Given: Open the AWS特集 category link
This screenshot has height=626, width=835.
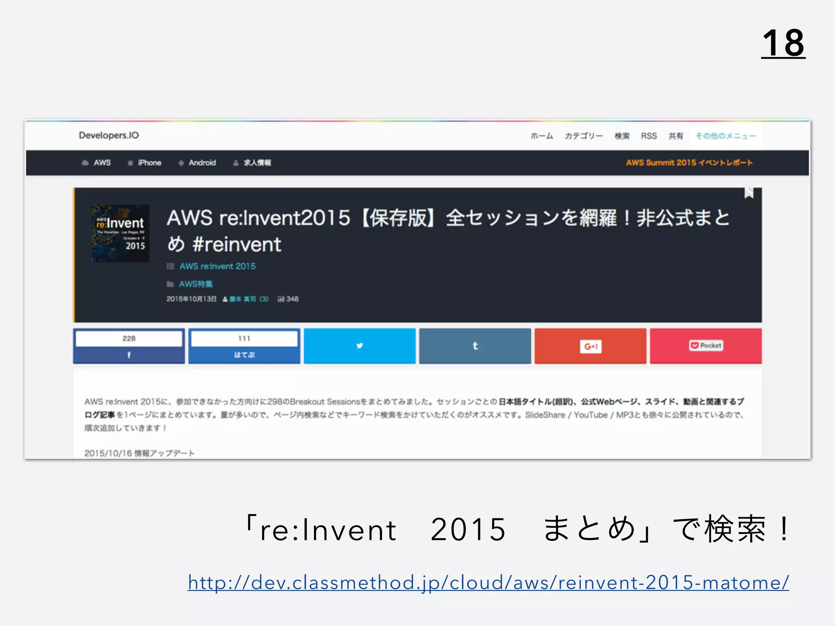Looking at the screenshot, I should coord(196,284).
